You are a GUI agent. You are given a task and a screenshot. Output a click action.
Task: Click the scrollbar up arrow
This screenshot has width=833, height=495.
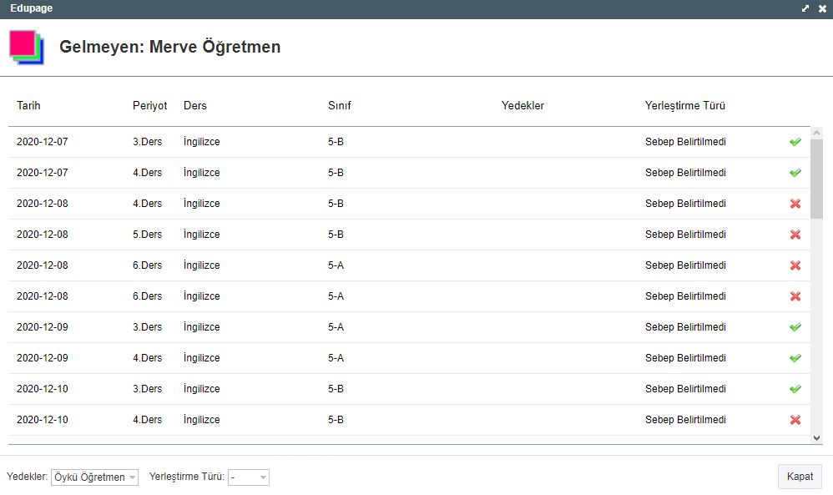(816, 134)
